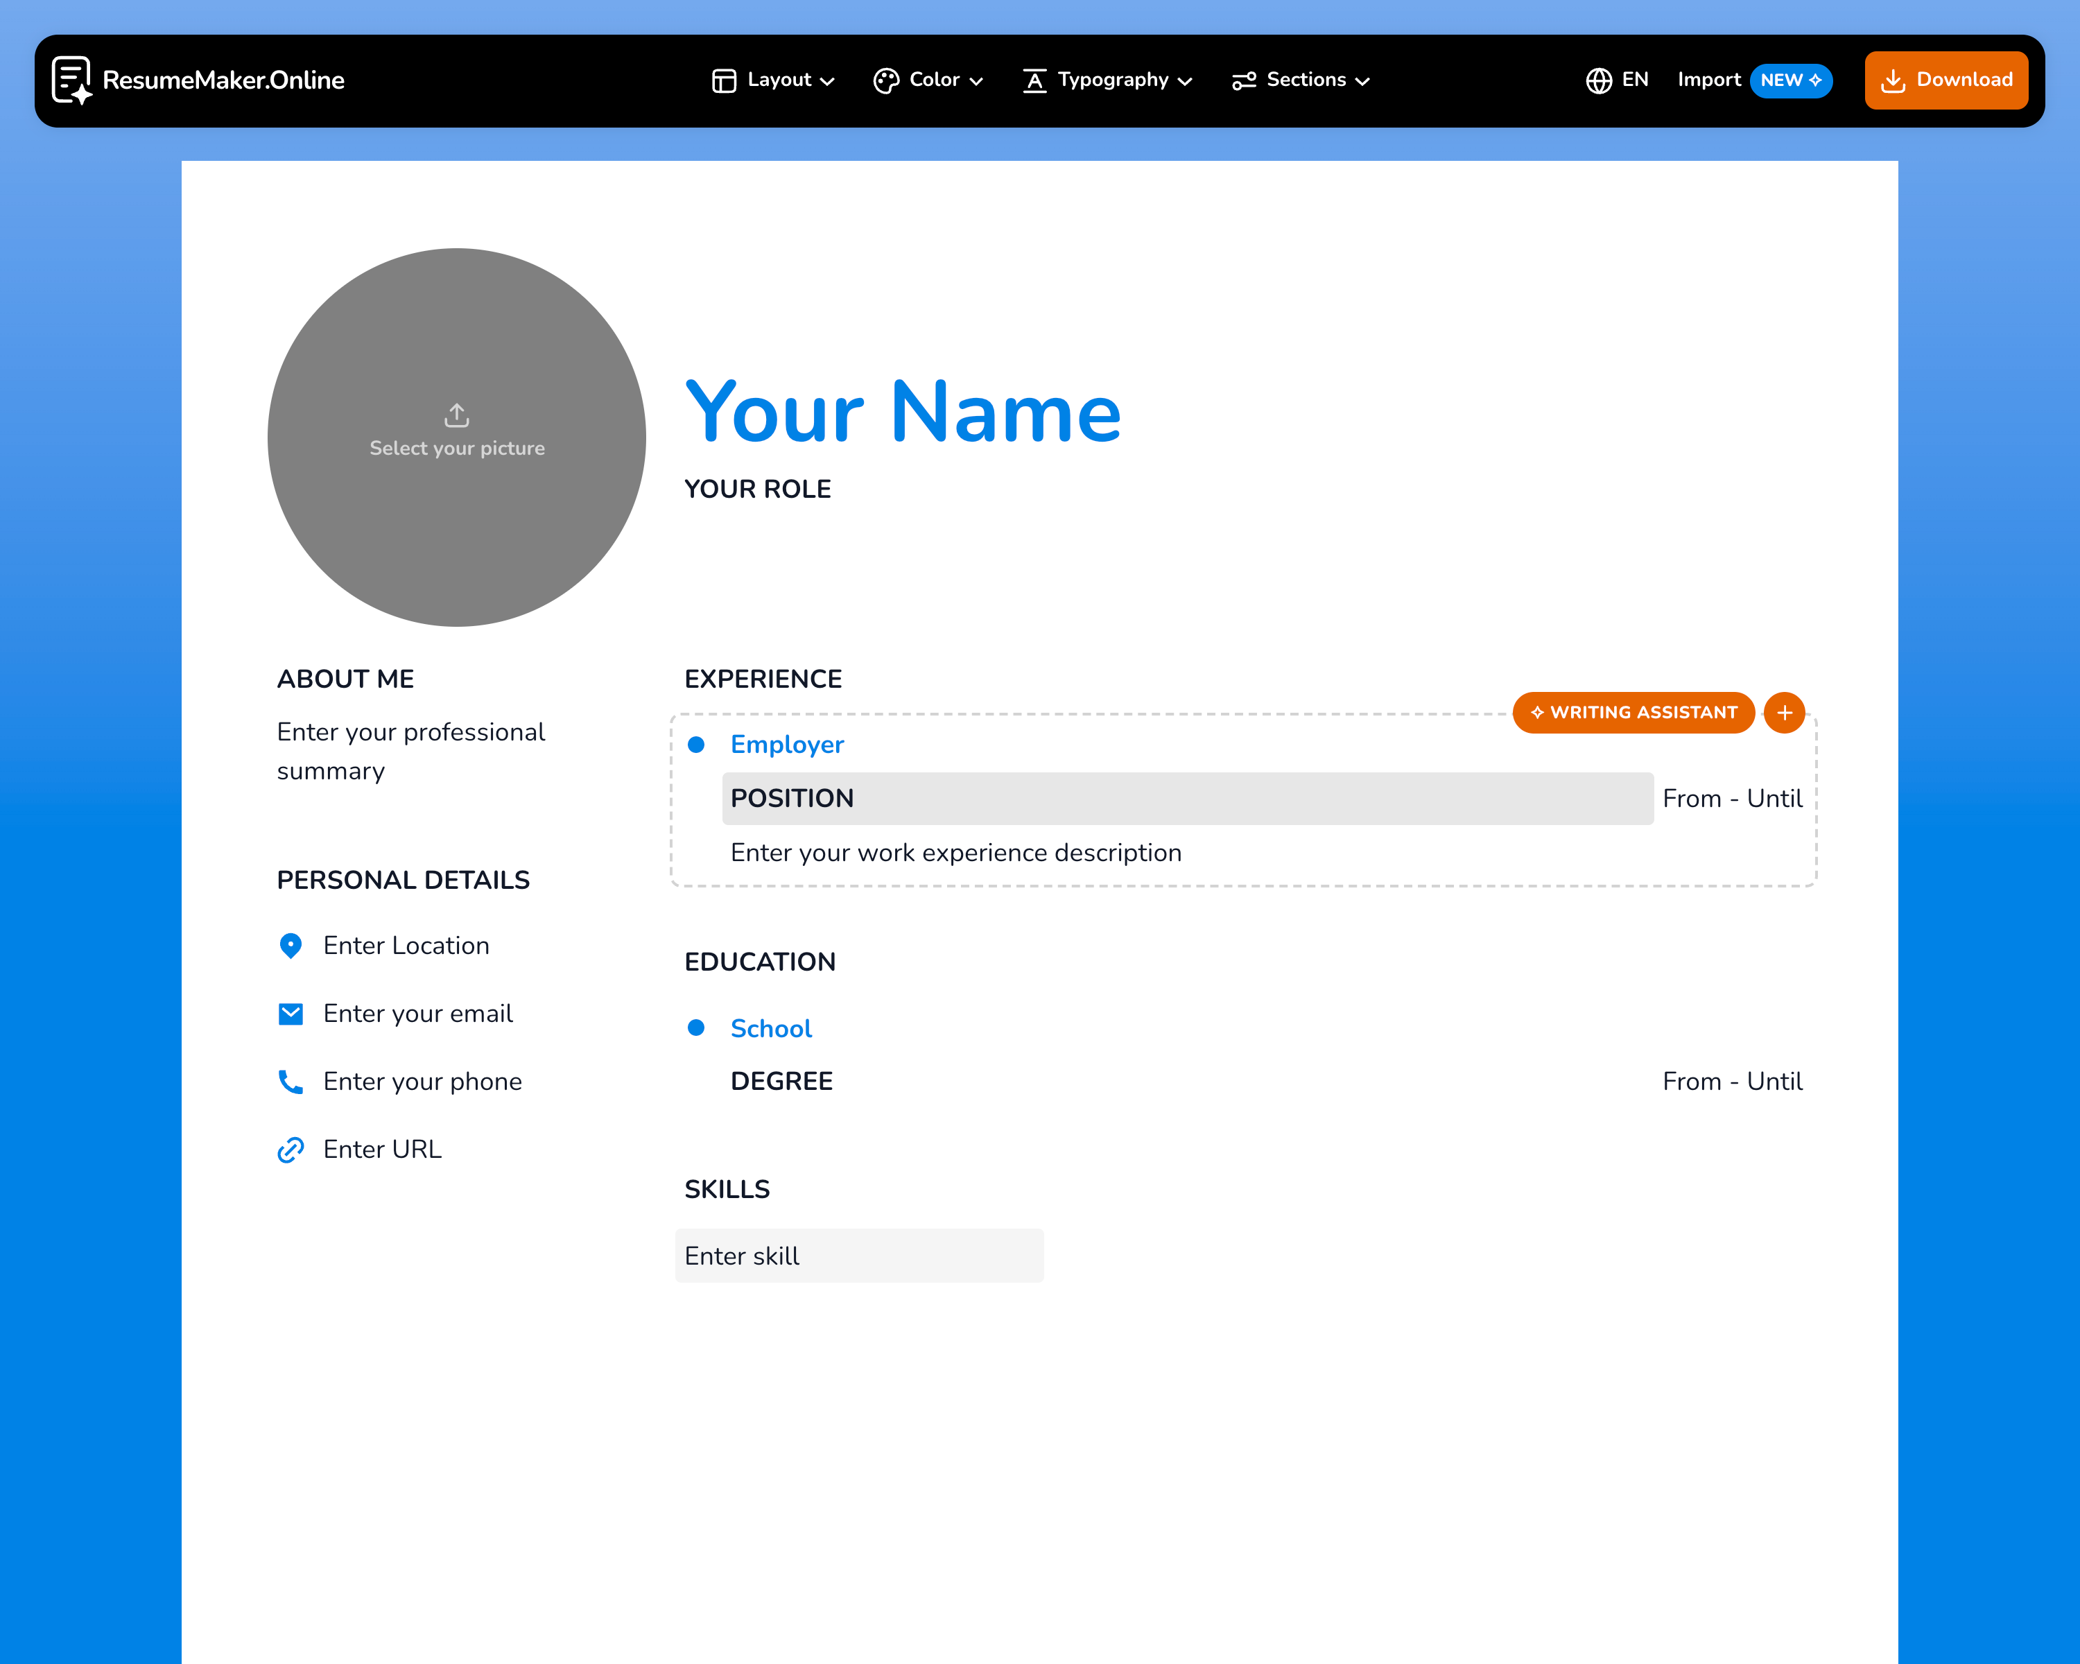Screen dimensions: 2080x1664
Task: Open the Color menu
Action: pos(928,80)
